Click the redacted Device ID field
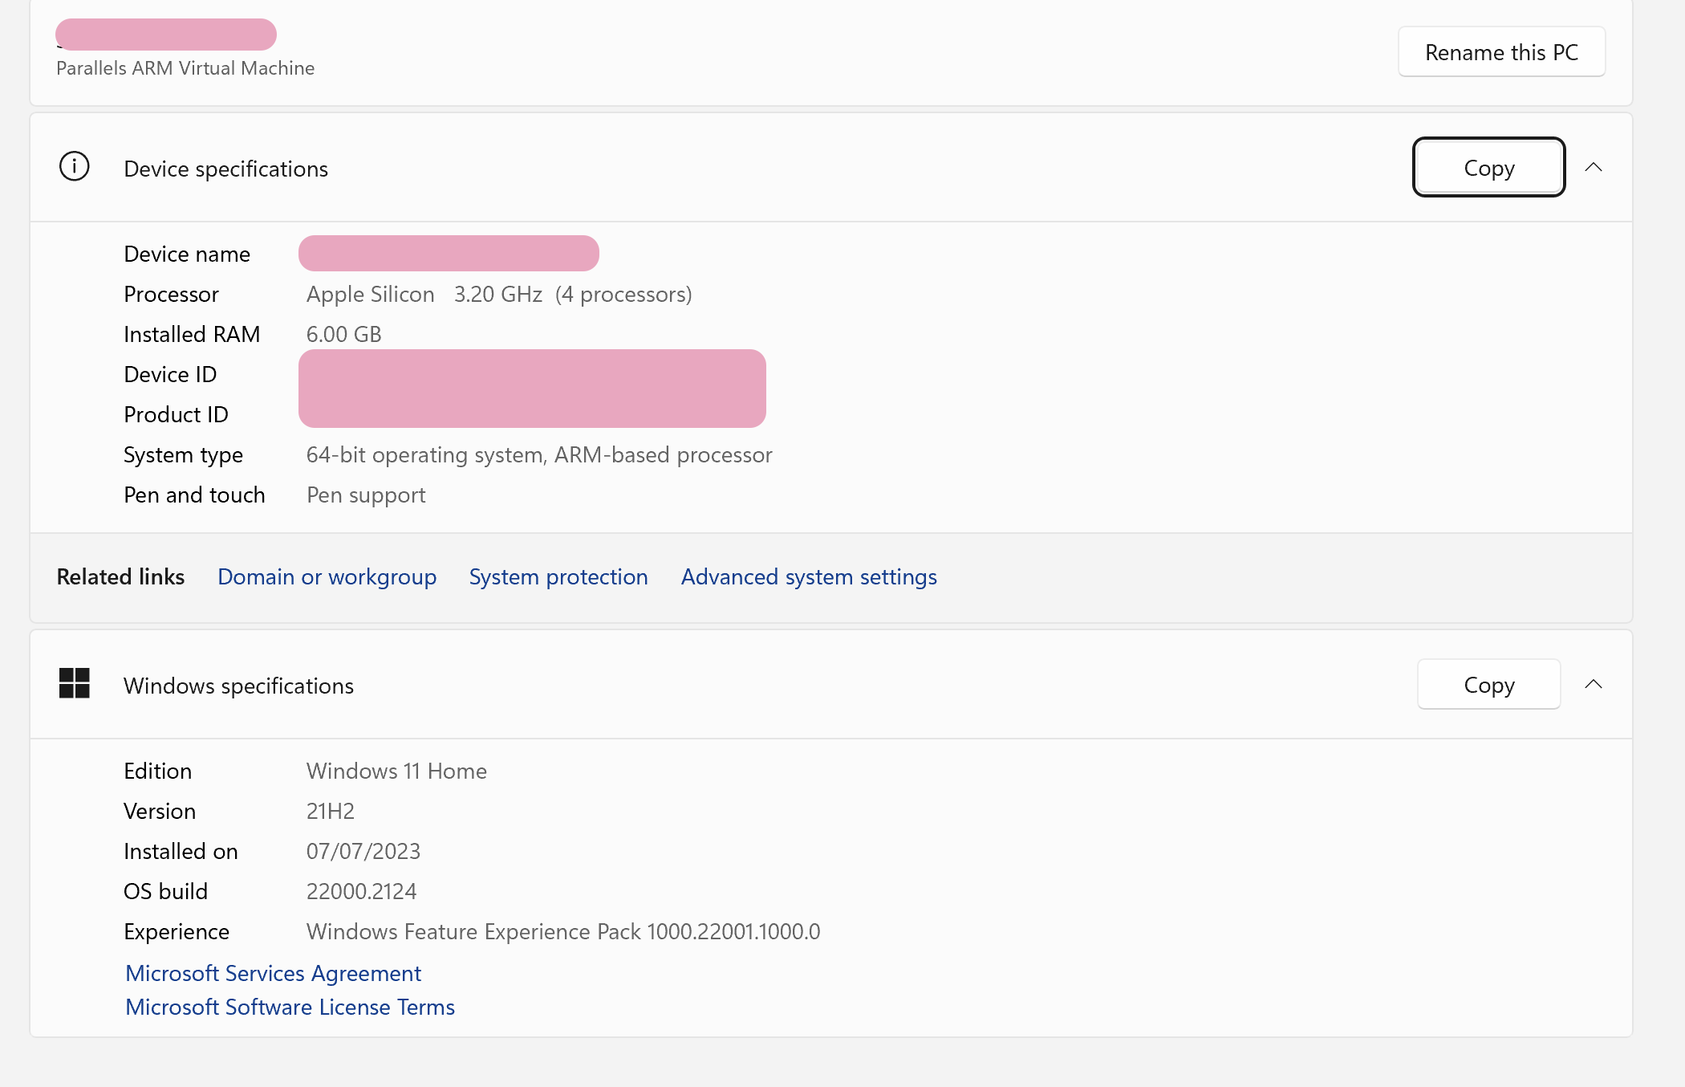This screenshot has height=1087, width=1685. click(532, 373)
